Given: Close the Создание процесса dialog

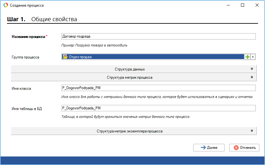Looking at the screenshot, I should click(257, 5).
